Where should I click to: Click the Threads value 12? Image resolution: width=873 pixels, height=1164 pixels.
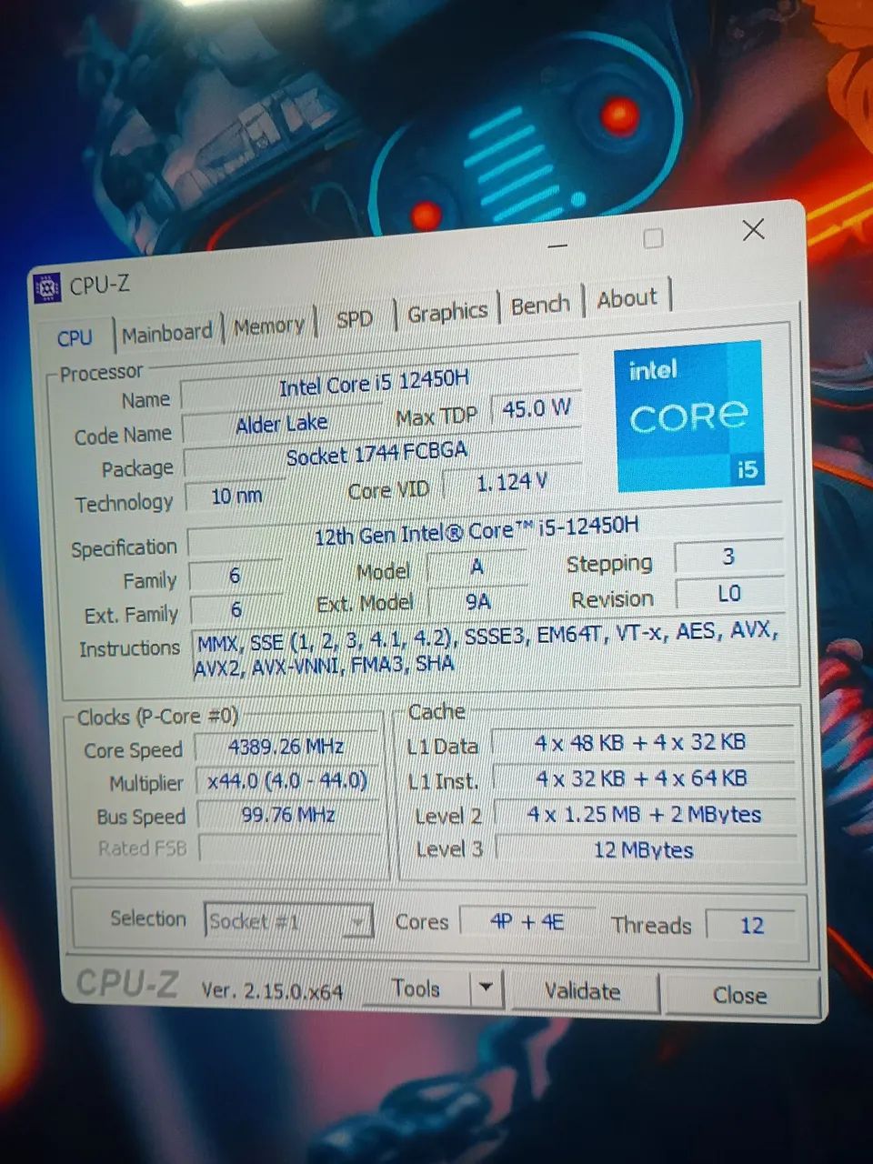[751, 926]
